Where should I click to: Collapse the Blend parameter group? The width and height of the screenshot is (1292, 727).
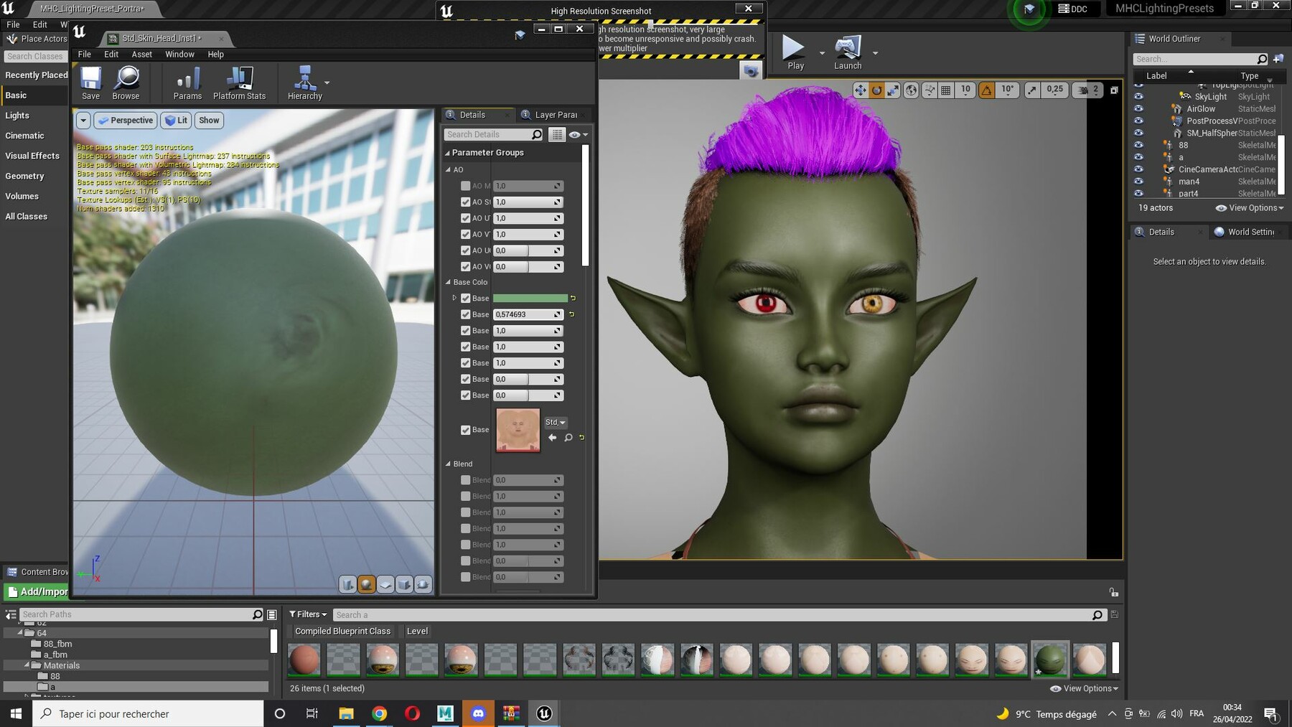click(x=449, y=464)
